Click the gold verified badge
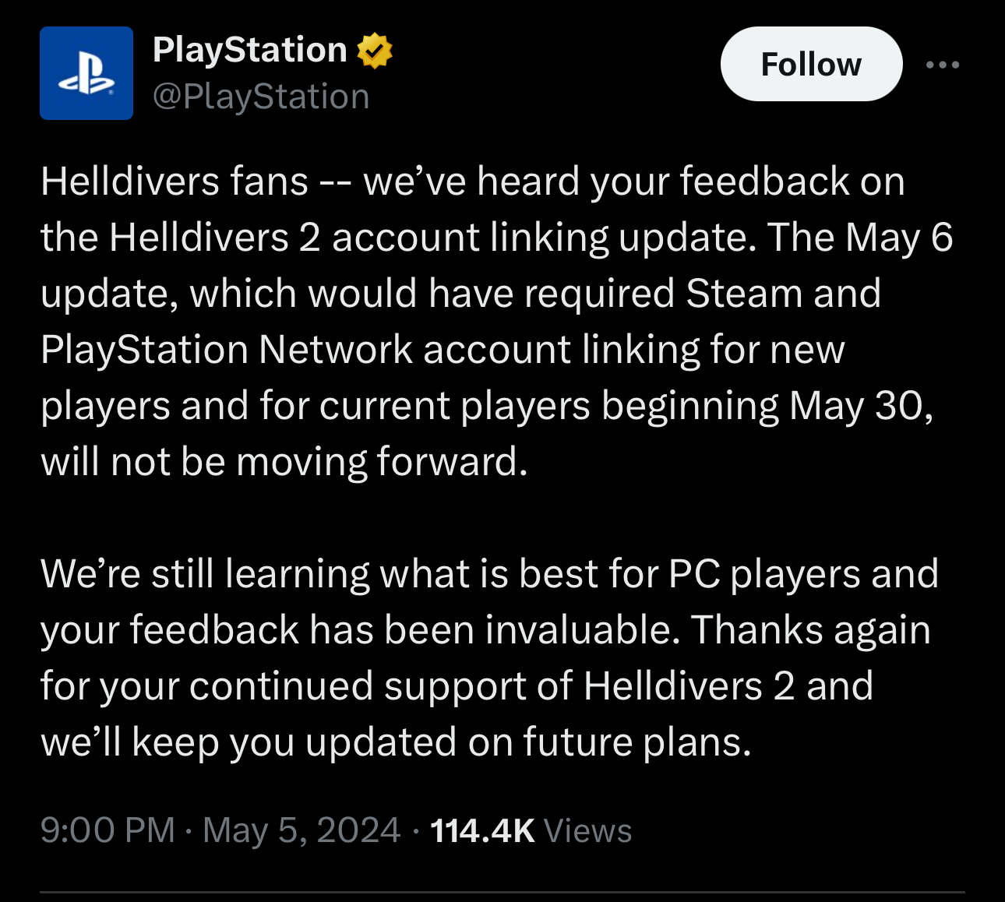 point(375,51)
